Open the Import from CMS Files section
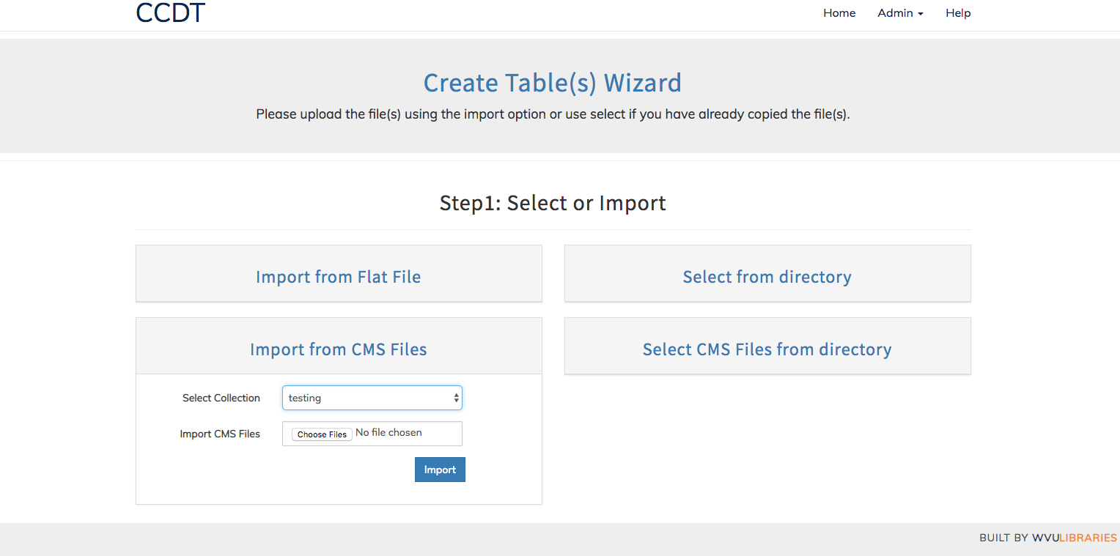 tap(338, 349)
